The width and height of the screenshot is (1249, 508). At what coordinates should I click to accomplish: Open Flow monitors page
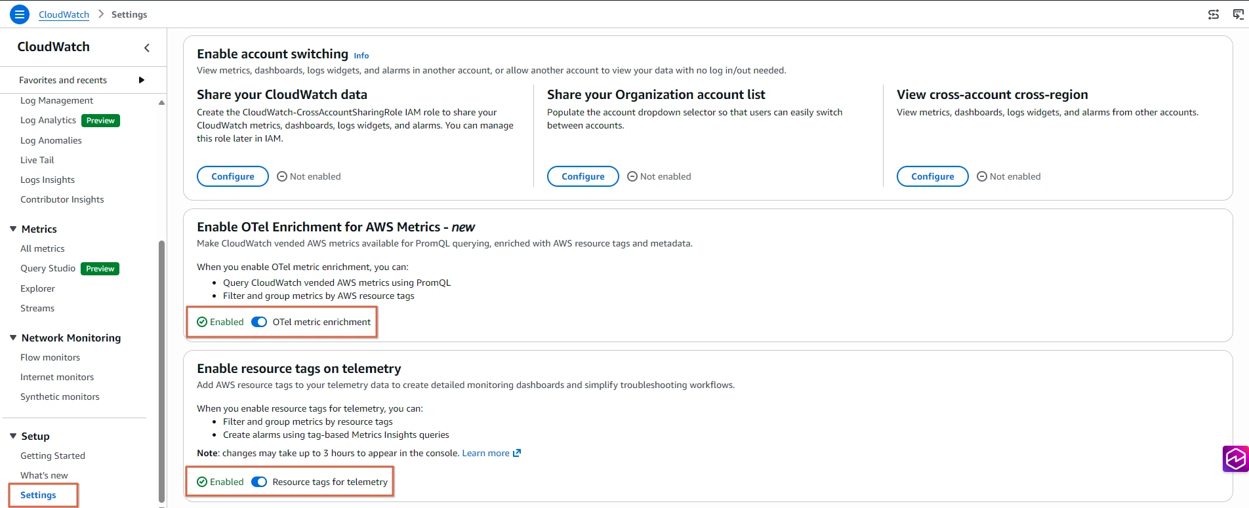point(50,357)
